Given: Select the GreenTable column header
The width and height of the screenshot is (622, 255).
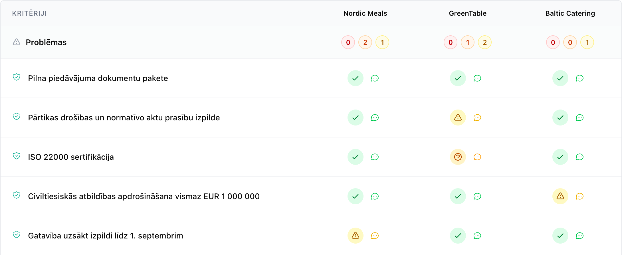Looking at the screenshot, I should pyautogui.click(x=467, y=13).
